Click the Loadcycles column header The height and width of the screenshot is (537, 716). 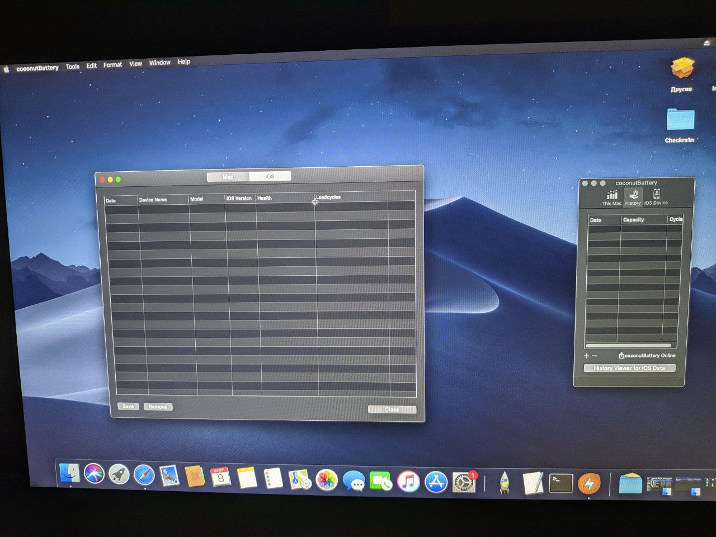tap(351, 197)
